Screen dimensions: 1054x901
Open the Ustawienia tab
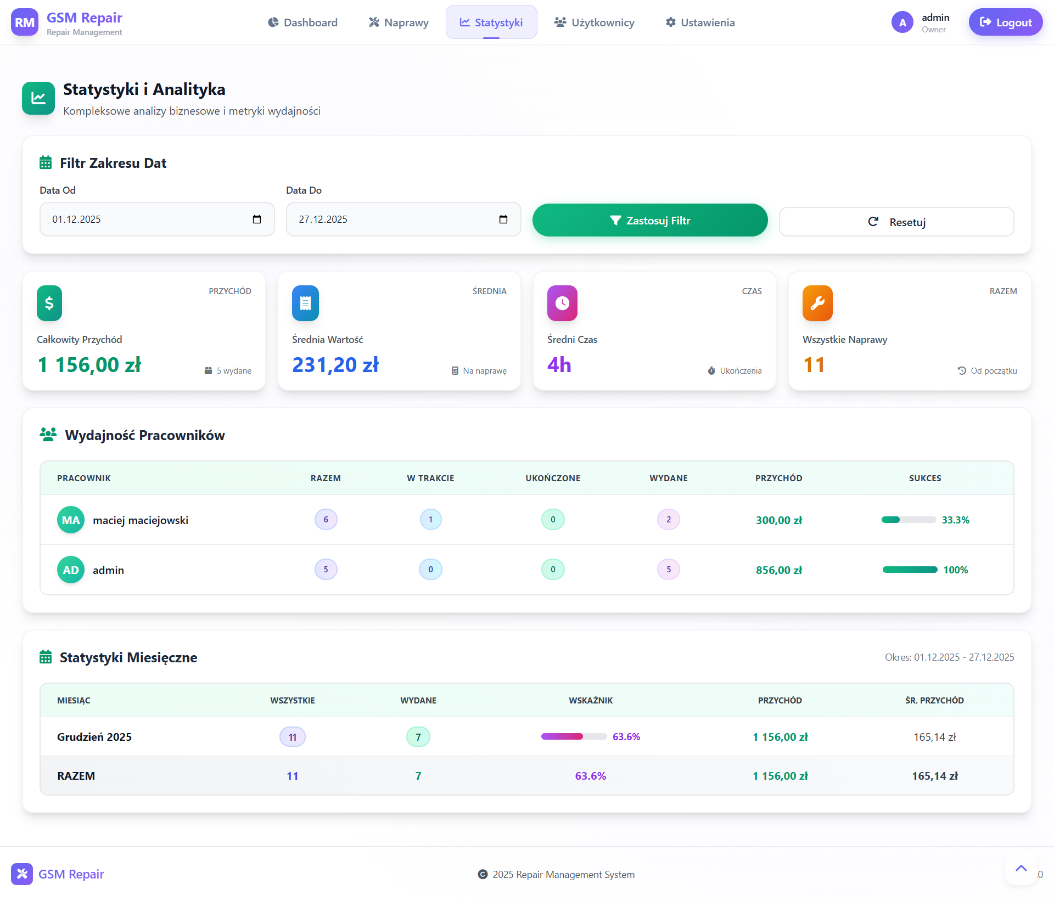[700, 22]
